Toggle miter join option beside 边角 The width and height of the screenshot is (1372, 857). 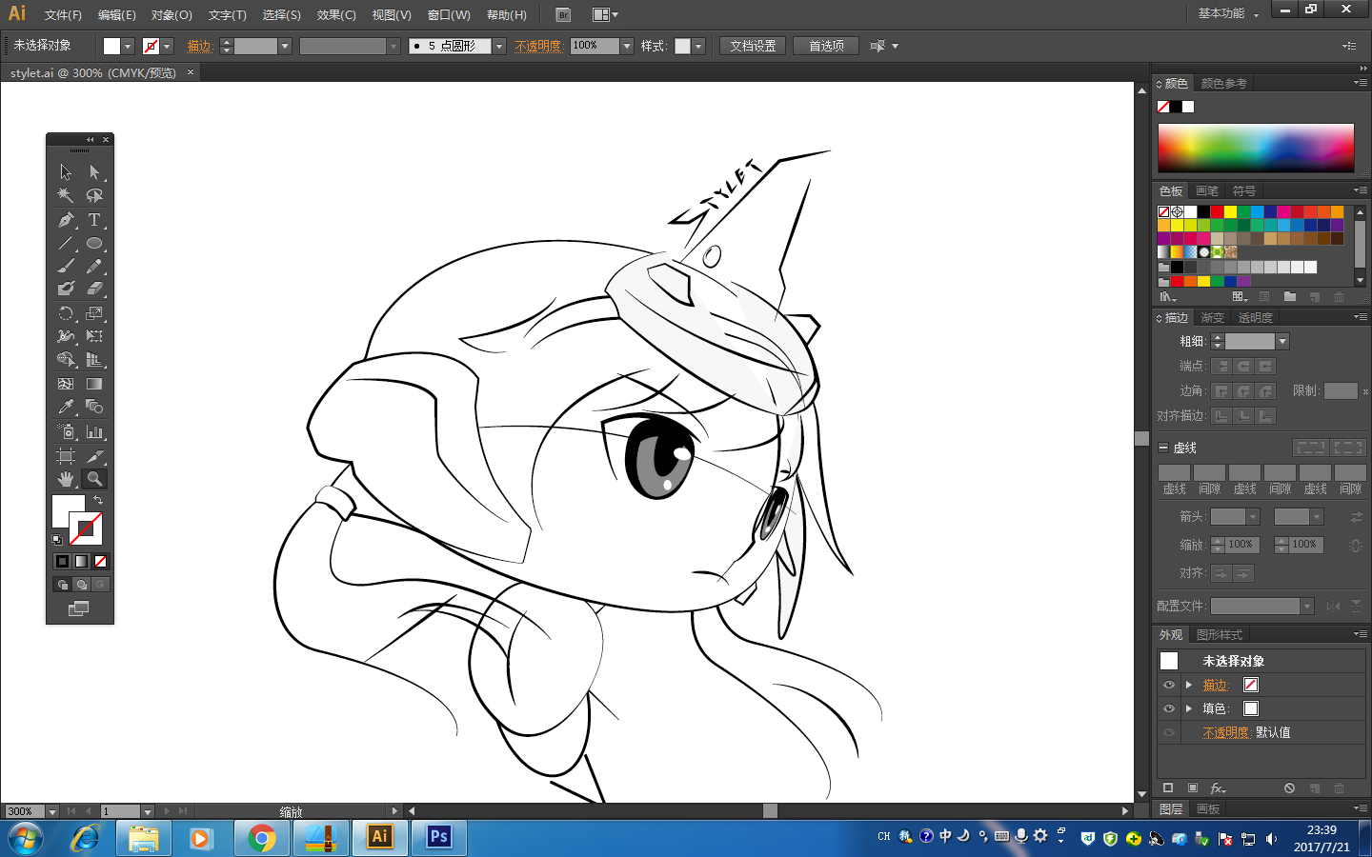click(1221, 391)
